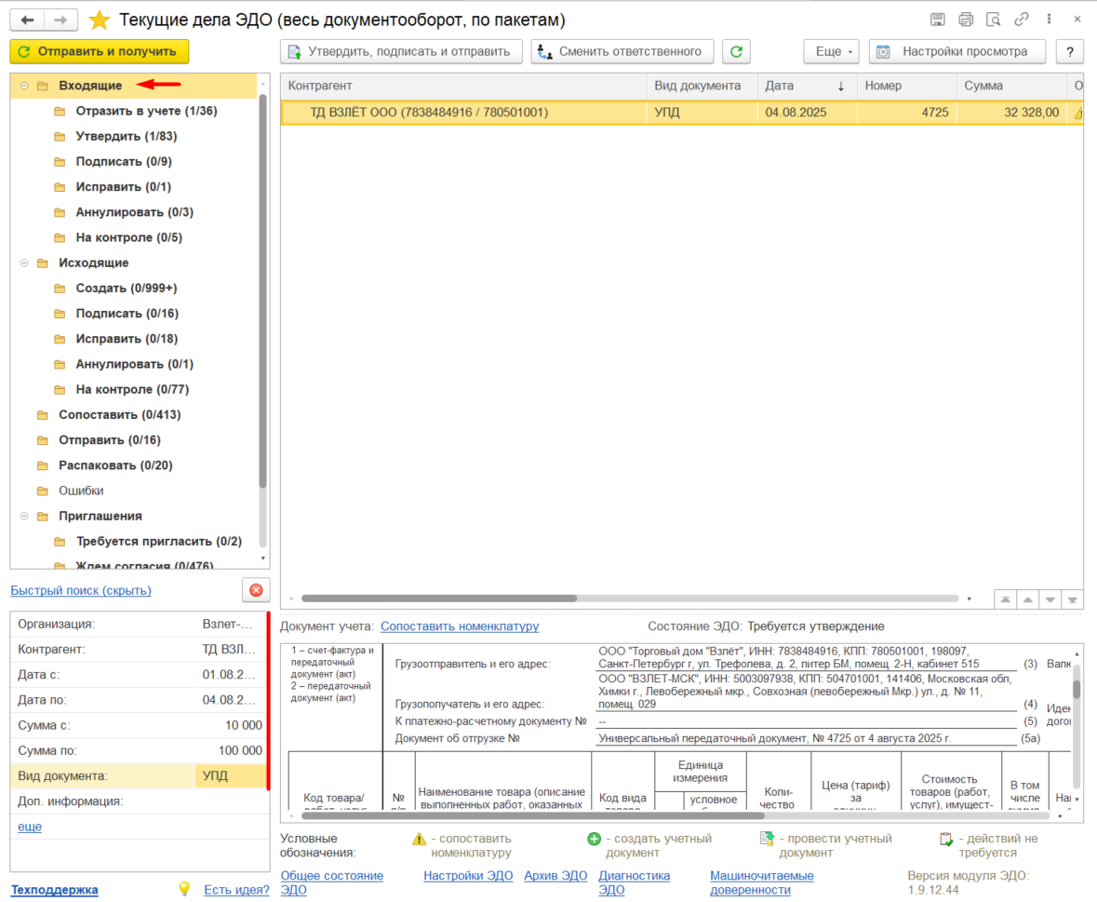The height and width of the screenshot is (902, 1097).
Task: Select Утвердить (1/83) folder
Action: [126, 137]
